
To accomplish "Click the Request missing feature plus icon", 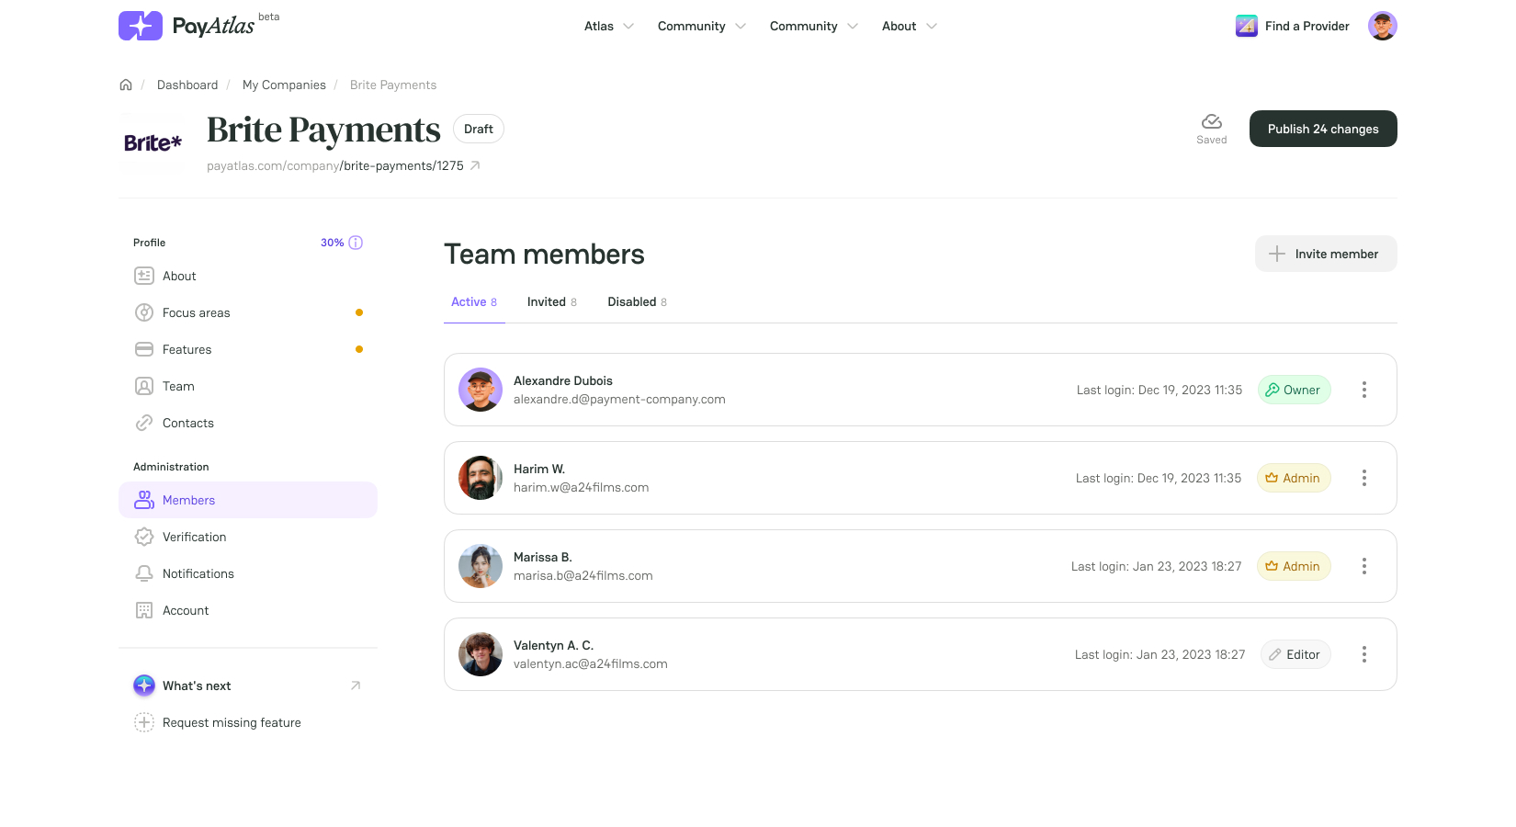I will (144, 722).
